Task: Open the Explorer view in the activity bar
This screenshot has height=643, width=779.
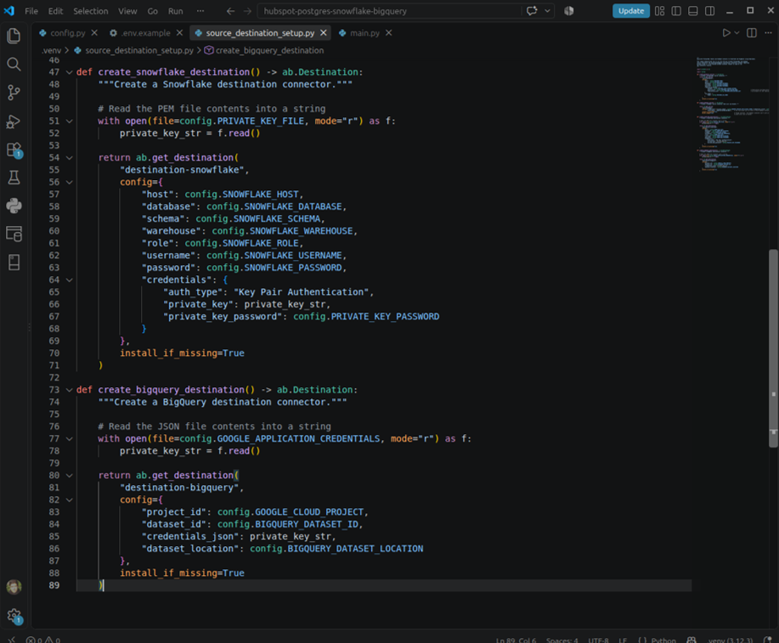Action: (x=14, y=36)
